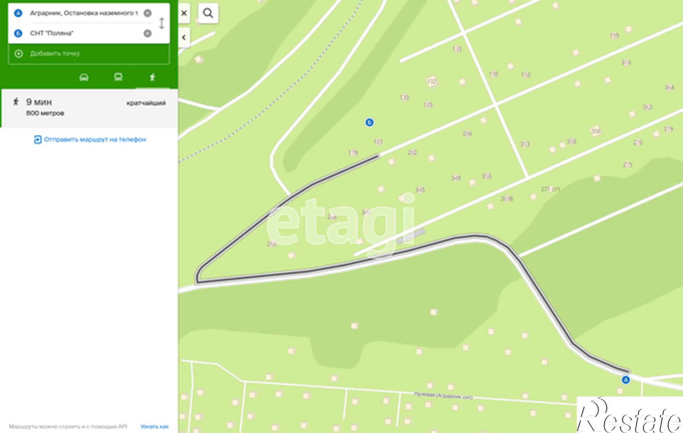Send route to phone link
Image resolution: width=683 pixels, height=433 pixels.
95,139
